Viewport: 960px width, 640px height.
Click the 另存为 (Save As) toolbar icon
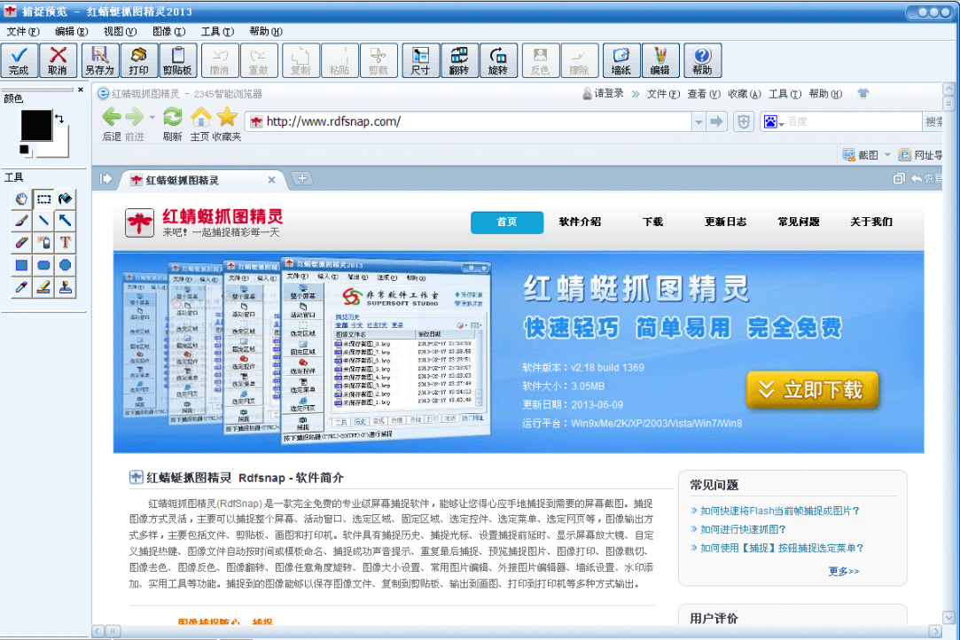click(x=100, y=60)
